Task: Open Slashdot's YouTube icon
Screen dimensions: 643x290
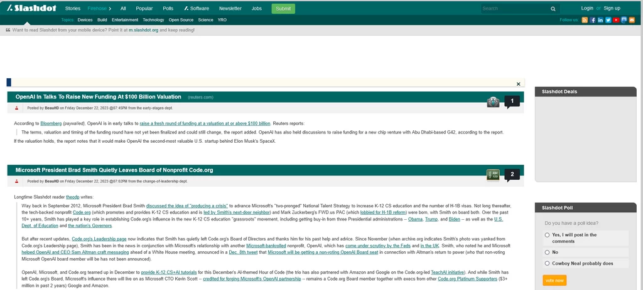Action: tap(616, 19)
